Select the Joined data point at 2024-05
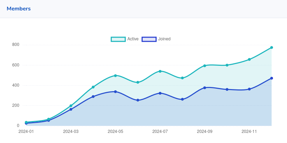Viewport: 287px width, 143px height. (x=115, y=92)
